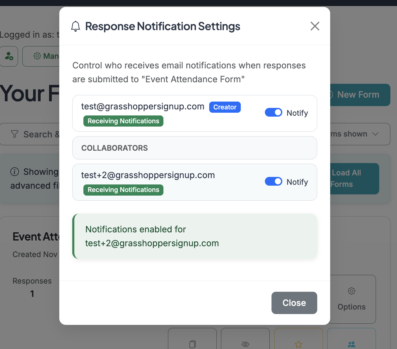Click the info icon next to Showing
Screen dimensions: 397x349
tap(15, 172)
